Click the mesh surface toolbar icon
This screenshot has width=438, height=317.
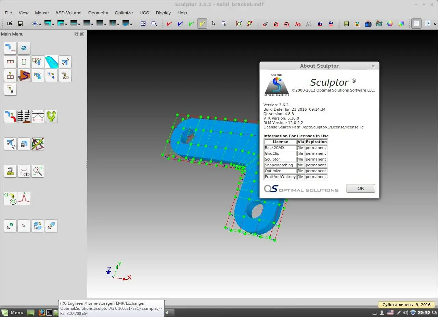379,24
